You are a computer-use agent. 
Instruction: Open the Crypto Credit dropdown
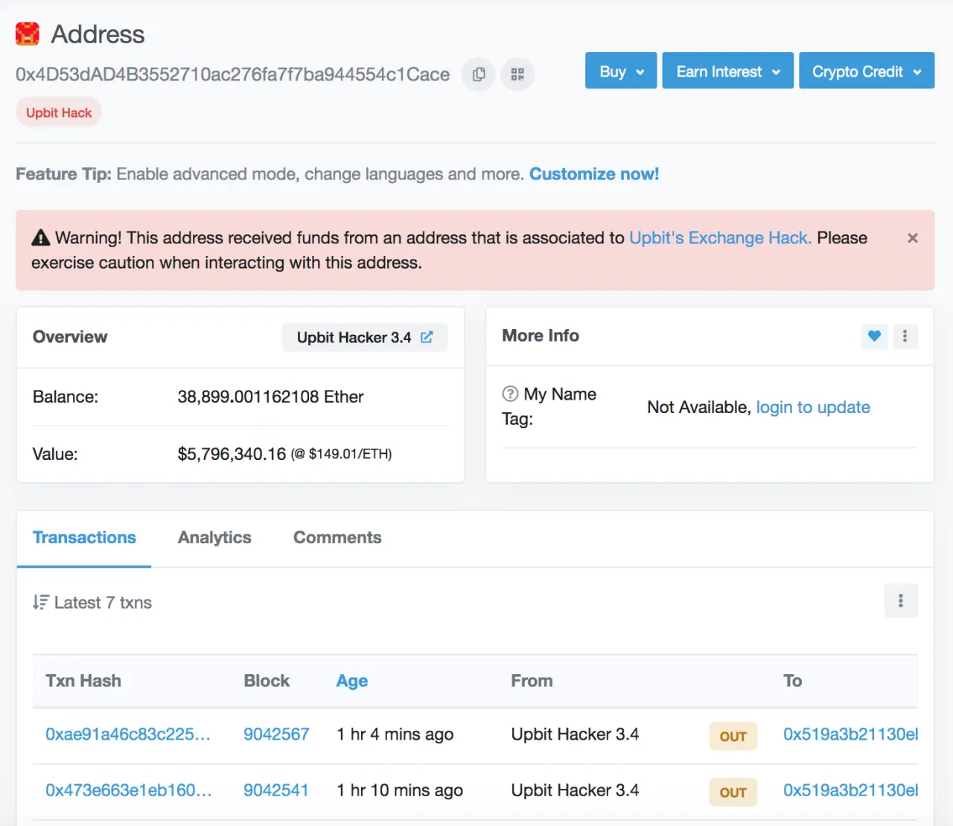point(866,71)
